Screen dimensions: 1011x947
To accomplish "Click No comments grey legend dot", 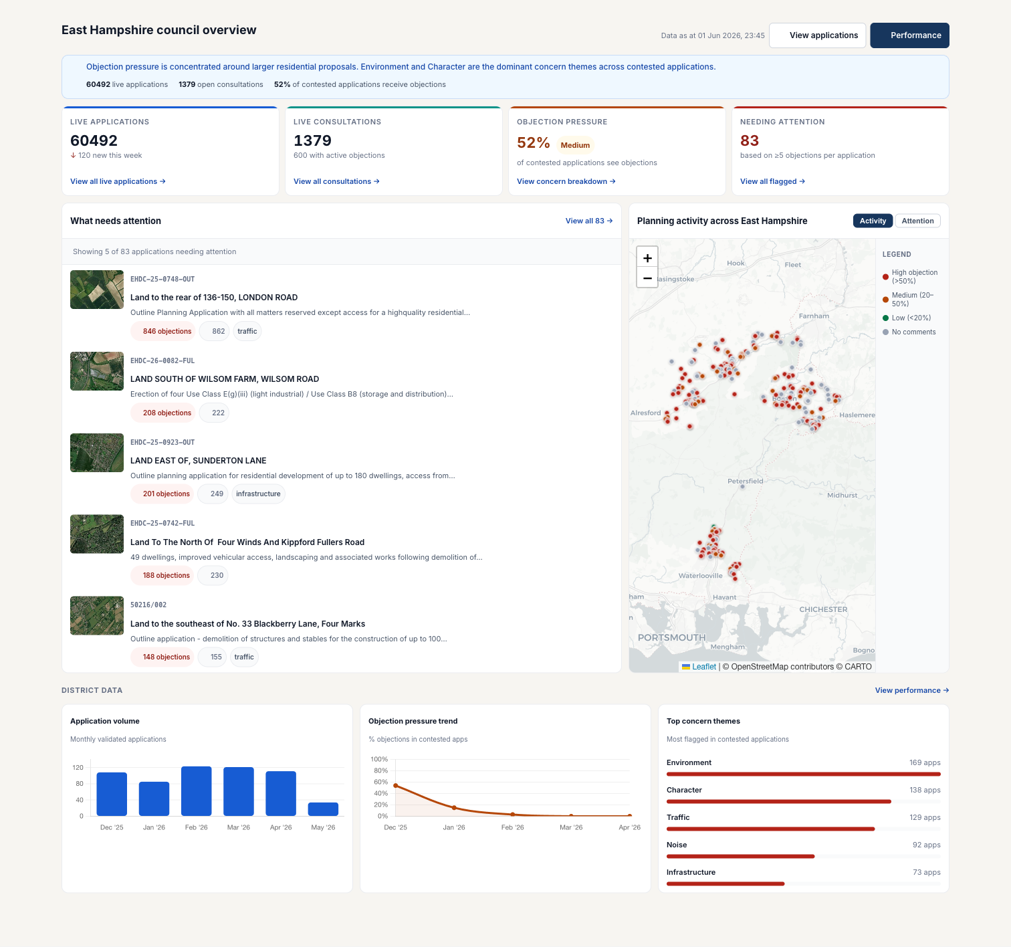I will click(x=885, y=332).
